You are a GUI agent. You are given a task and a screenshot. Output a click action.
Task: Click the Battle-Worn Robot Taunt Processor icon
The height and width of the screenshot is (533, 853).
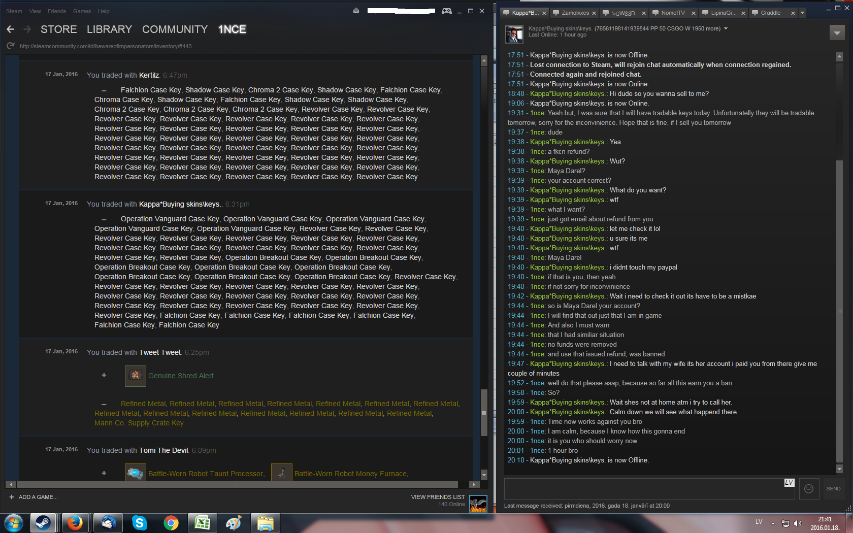tap(135, 473)
